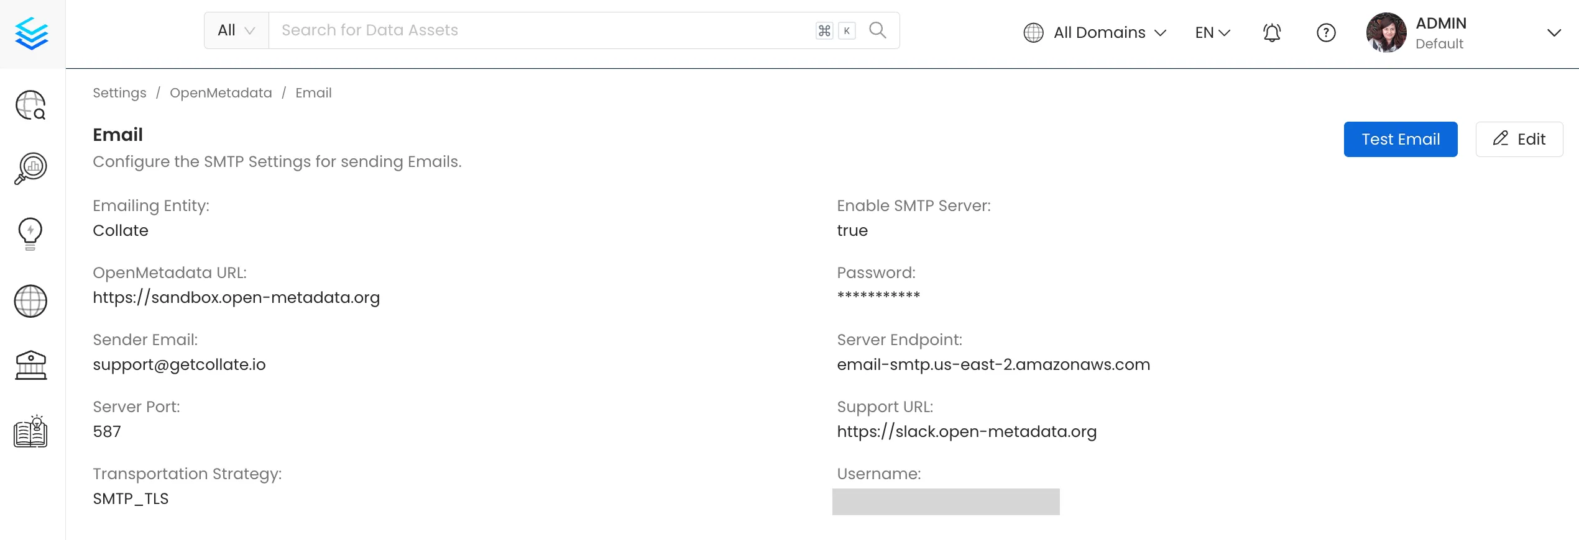
Task: Select the Observability icon in sidebar
Action: pos(30,168)
